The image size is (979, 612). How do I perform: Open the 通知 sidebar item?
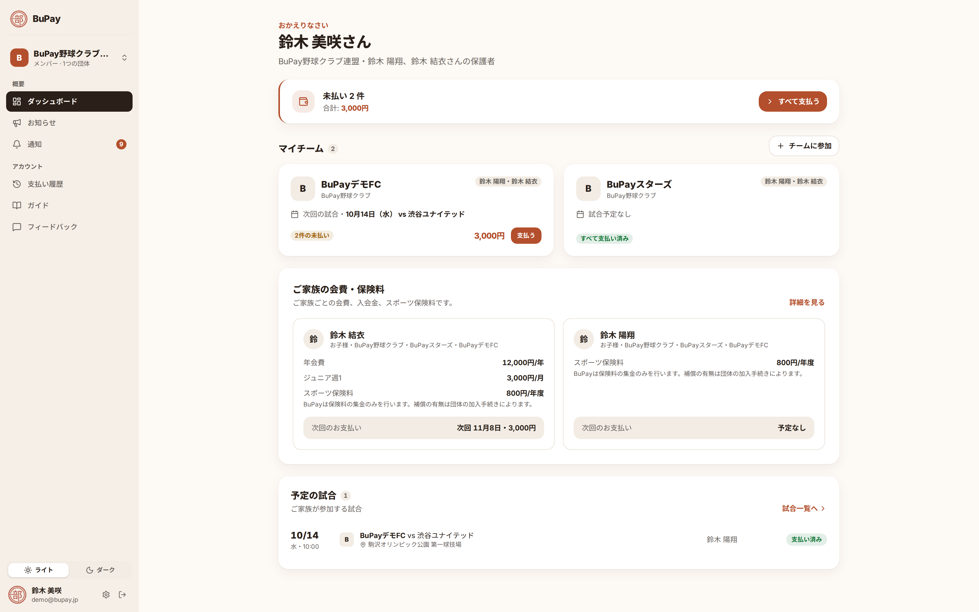click(x=69, y=144)
